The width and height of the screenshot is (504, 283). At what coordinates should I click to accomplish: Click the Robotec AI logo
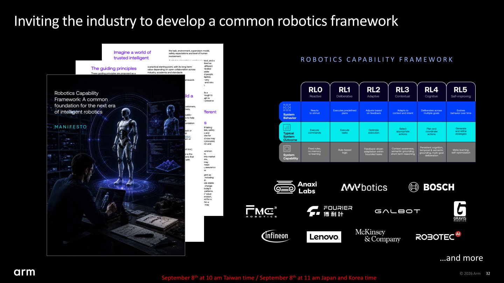(438, 236)
